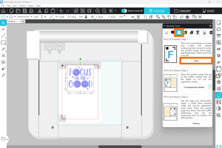Switch to the LIBRARY tab

183,11
